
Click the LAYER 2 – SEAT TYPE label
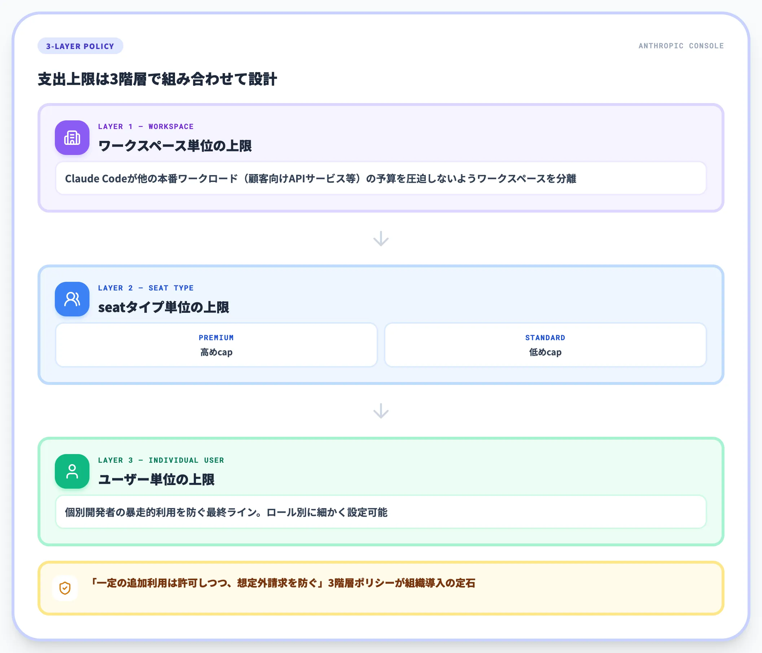(x=146, y=288)
